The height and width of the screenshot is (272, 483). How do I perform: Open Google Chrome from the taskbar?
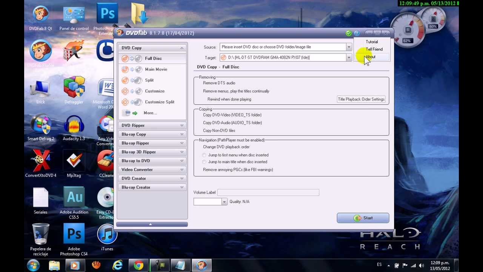(138, 266)
